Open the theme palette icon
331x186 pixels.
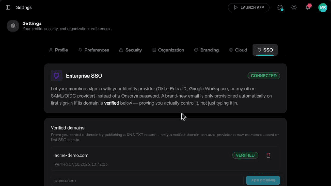pyautogui.click(x=280, y=8)
